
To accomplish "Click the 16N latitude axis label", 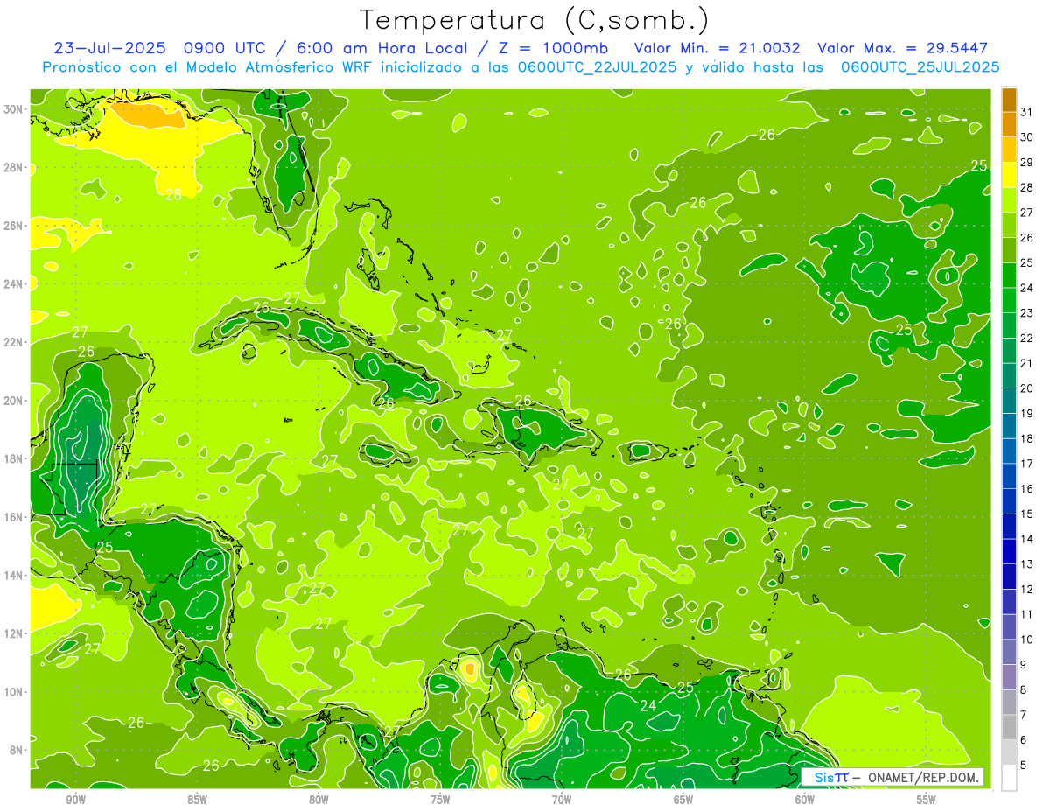I will 14,517.
